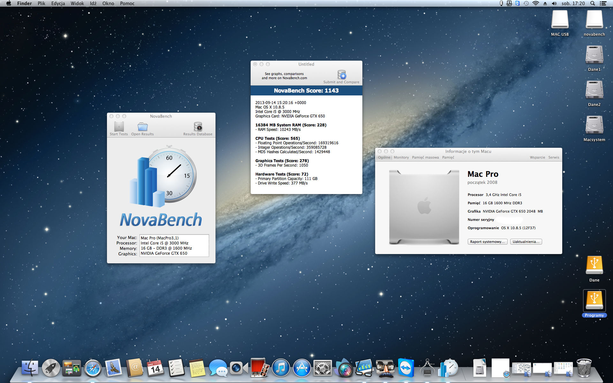Switch to the Pamięć tab

(448, 157)
